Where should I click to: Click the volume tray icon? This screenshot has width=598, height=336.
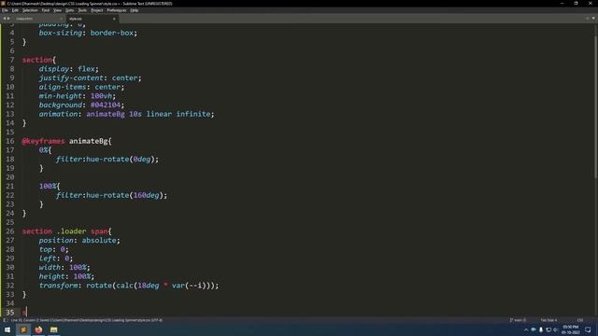(556, 329)
